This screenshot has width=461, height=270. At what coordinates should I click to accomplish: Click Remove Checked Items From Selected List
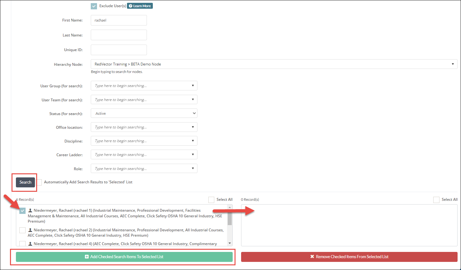(349, 257)
